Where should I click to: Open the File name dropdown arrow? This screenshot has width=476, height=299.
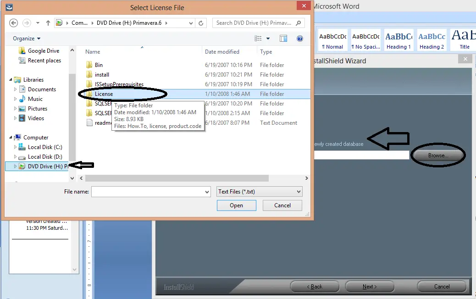pos(207,192)
